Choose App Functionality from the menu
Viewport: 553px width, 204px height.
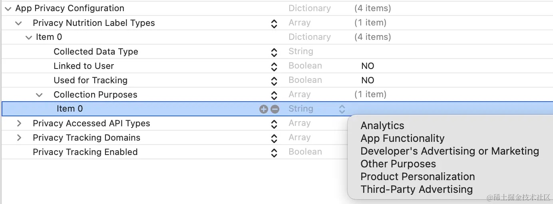tap(402, 138)
